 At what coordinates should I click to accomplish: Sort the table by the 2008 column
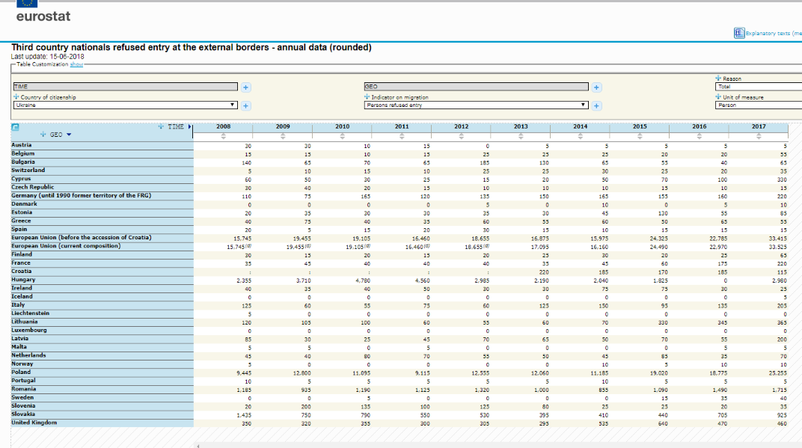pyautogui.click(x=223, y=136)
